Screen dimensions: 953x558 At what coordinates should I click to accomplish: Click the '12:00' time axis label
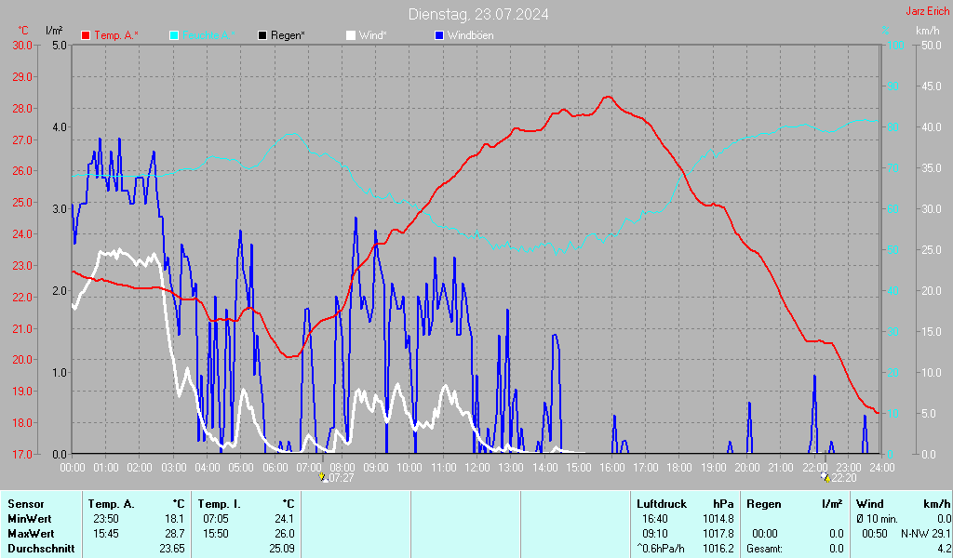click(x=477, y=468)
